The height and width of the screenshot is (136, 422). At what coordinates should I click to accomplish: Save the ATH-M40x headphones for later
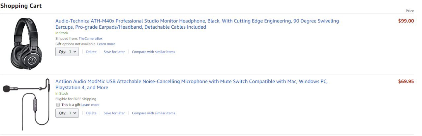tap(114, 52)
